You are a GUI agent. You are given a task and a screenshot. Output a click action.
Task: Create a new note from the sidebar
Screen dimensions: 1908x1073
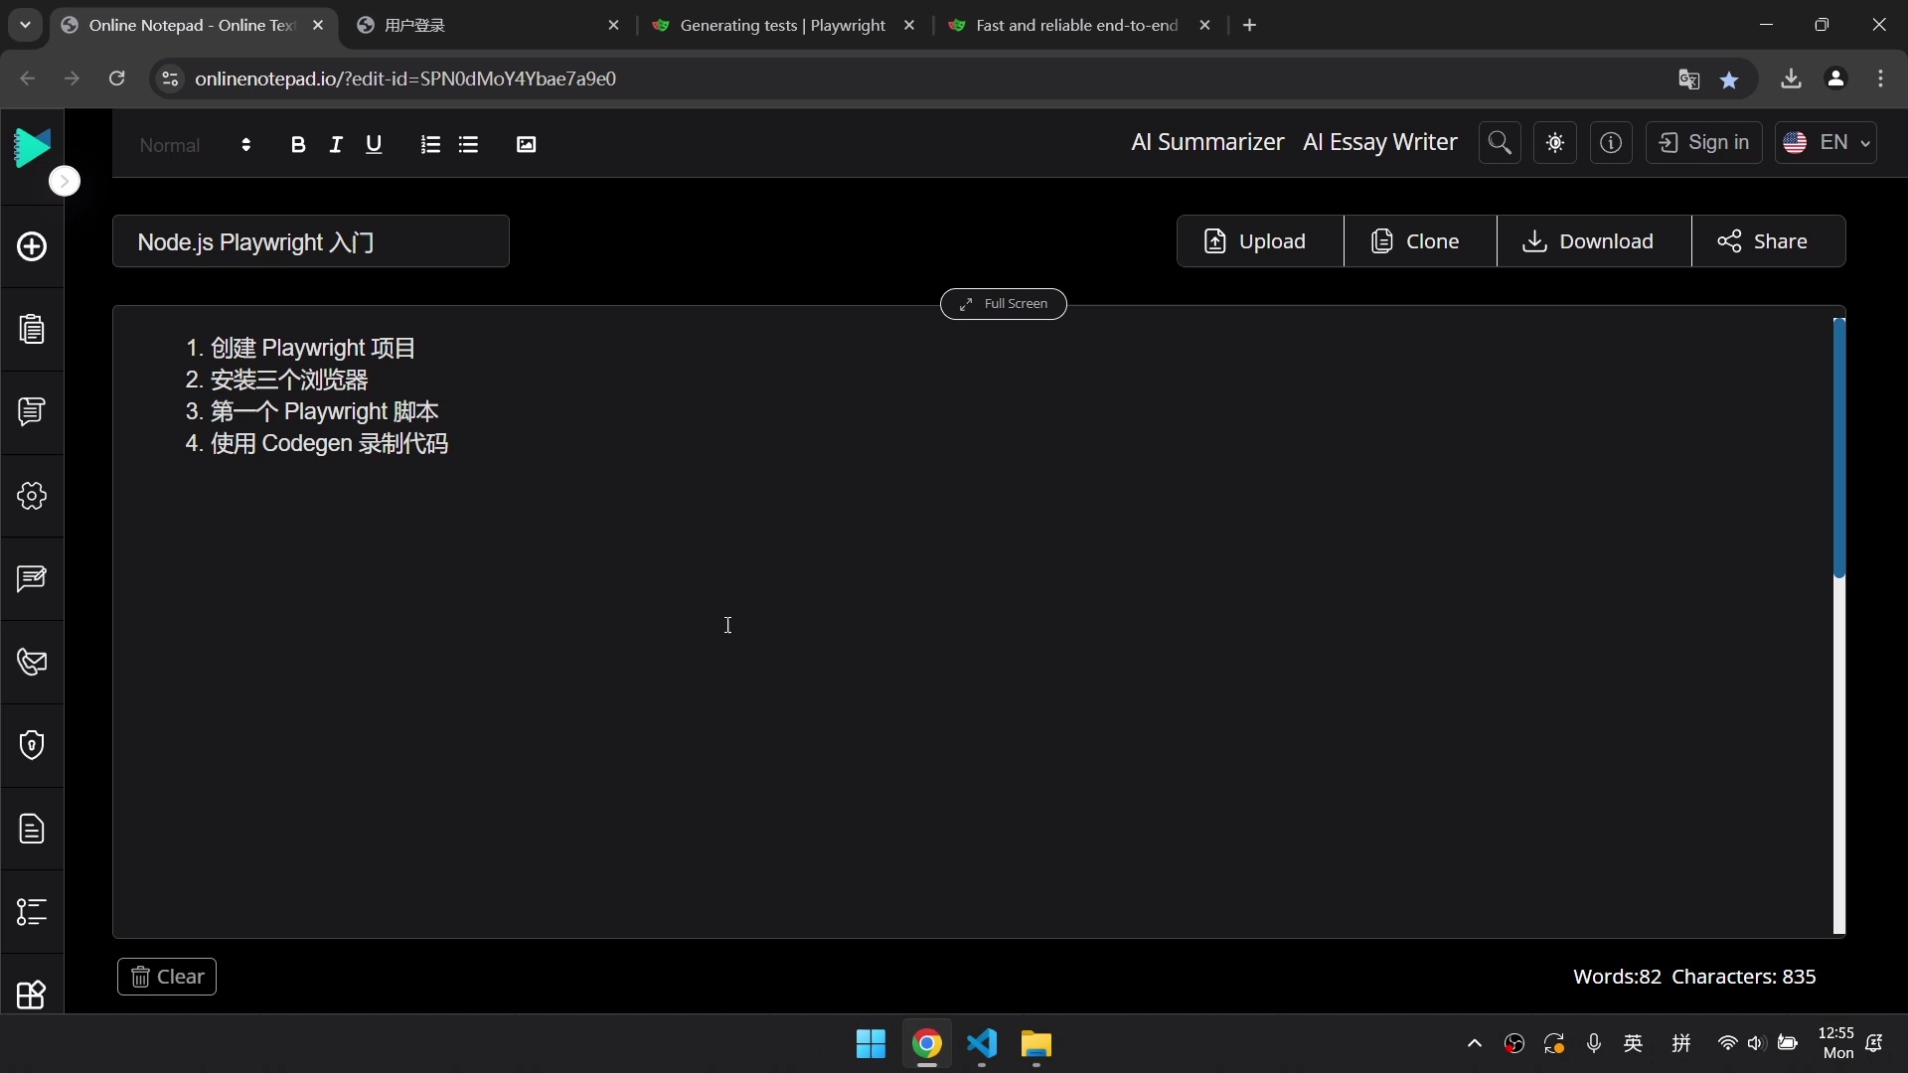point(32,247)
